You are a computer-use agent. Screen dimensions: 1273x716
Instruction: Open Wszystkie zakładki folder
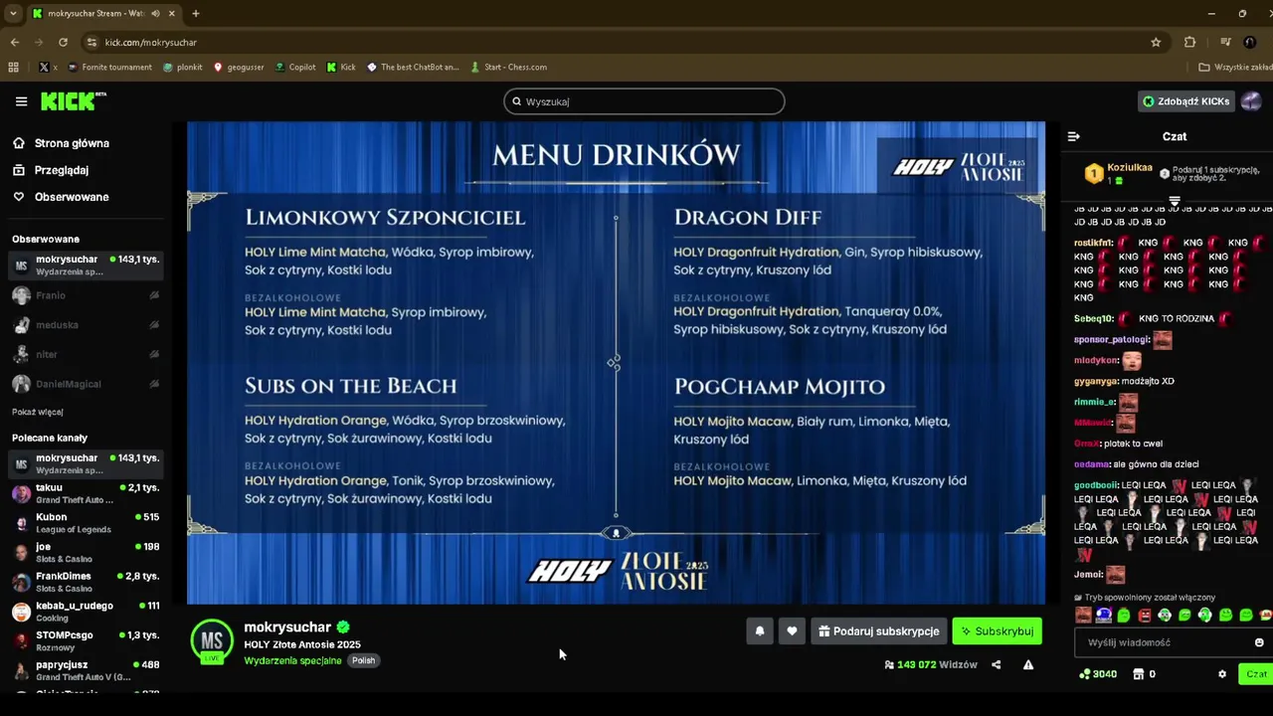pos(1235,68)
